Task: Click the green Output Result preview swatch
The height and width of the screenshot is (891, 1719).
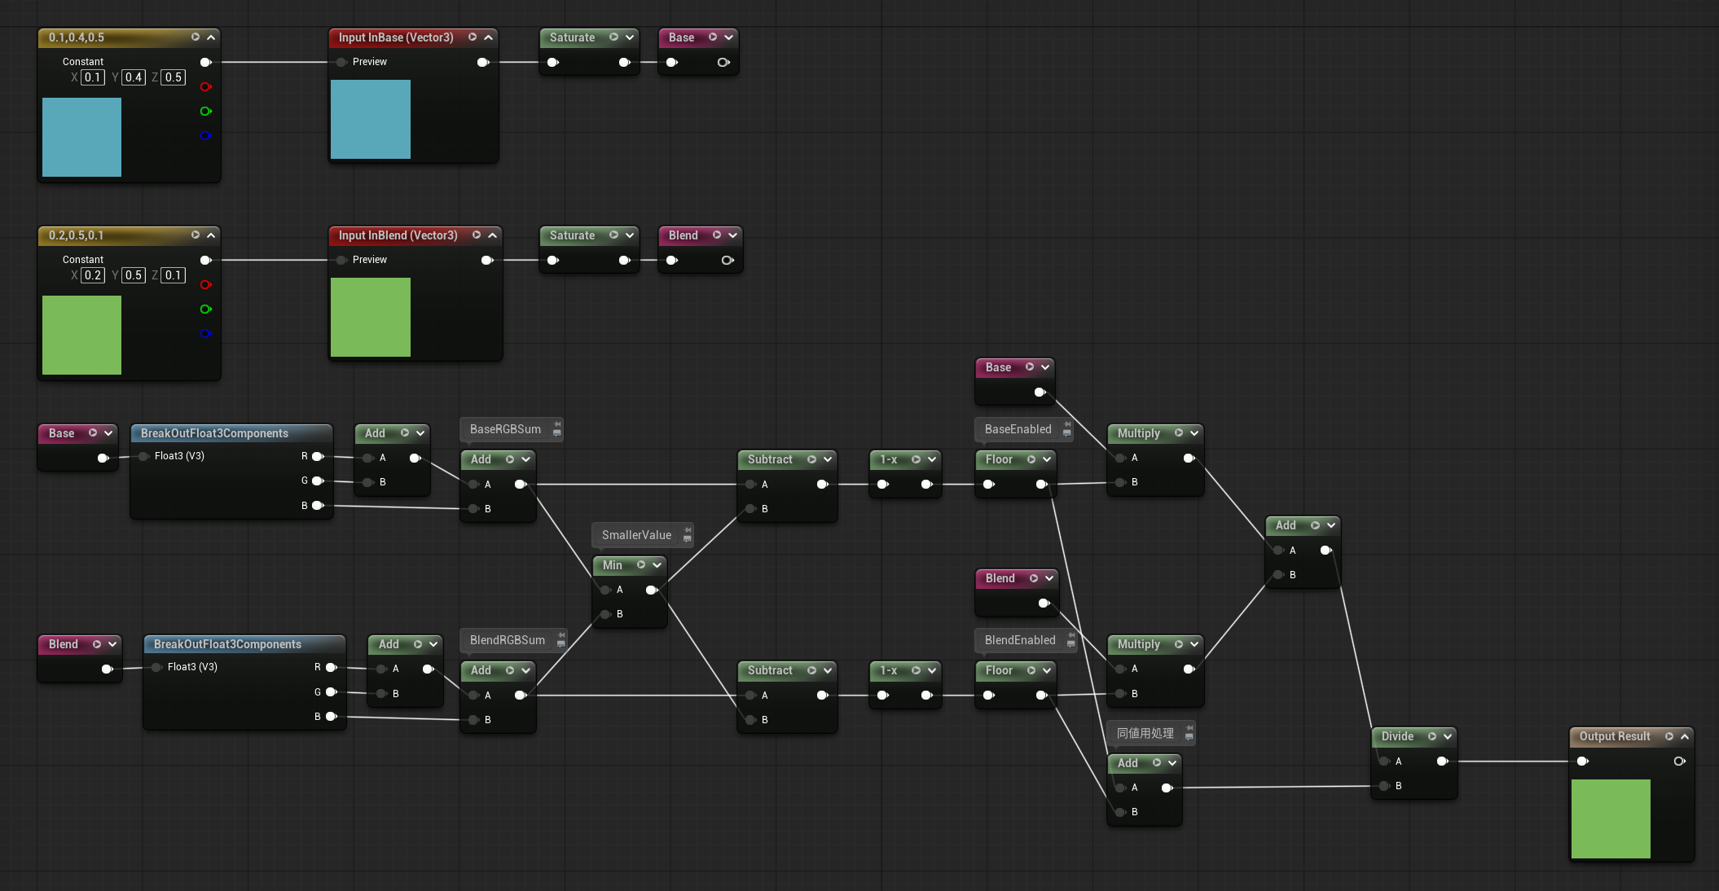Action: click(x=1611, y=819)
